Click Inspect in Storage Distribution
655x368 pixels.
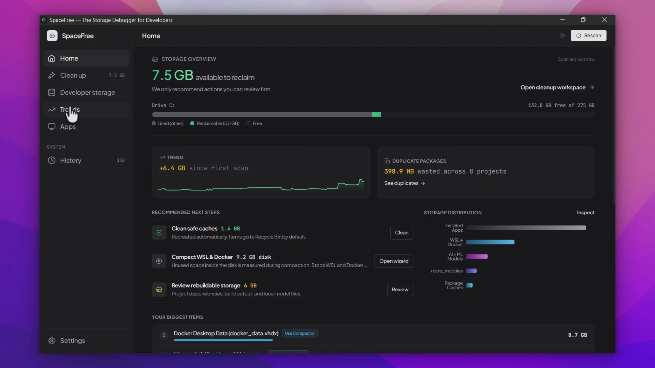[585, 213]
